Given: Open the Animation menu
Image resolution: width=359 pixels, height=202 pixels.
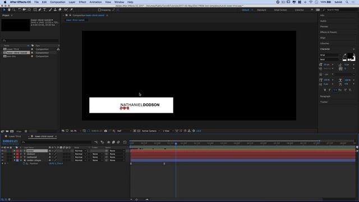Looking at the screenshot, I should coord(95,2).
